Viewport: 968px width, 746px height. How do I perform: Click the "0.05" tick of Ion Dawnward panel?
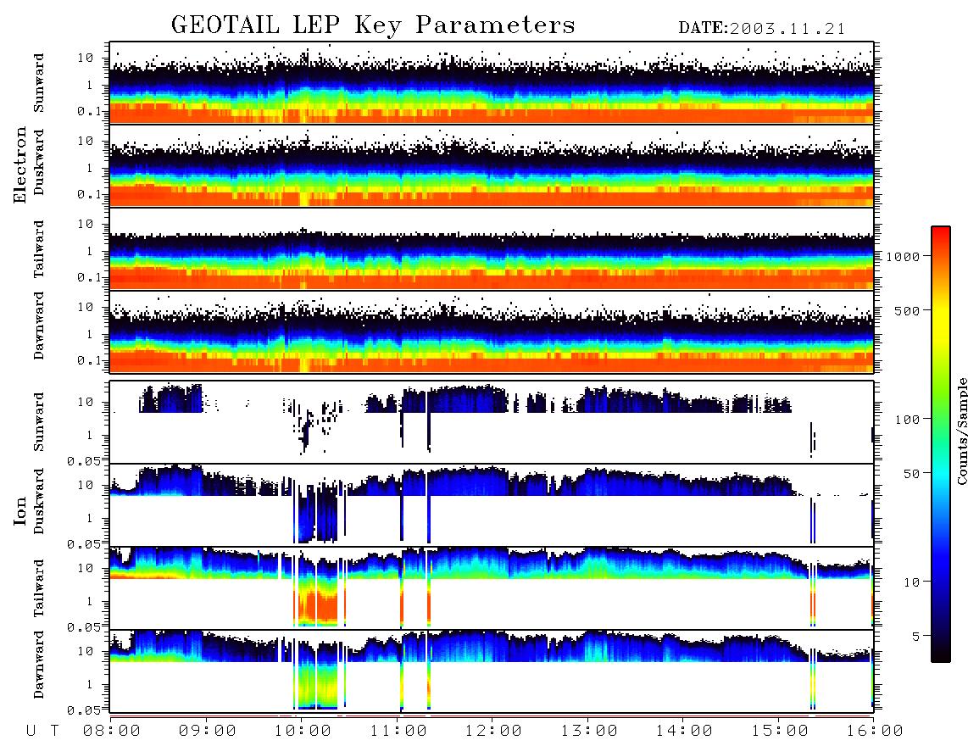pos(84,710)
